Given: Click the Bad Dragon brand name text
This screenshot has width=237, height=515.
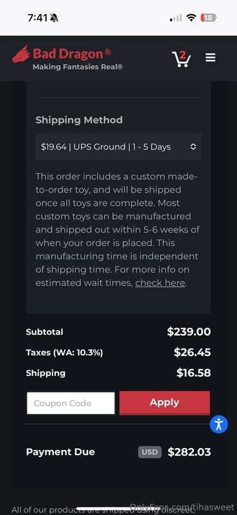Looking at the screenshot, I should pos(72,53).
